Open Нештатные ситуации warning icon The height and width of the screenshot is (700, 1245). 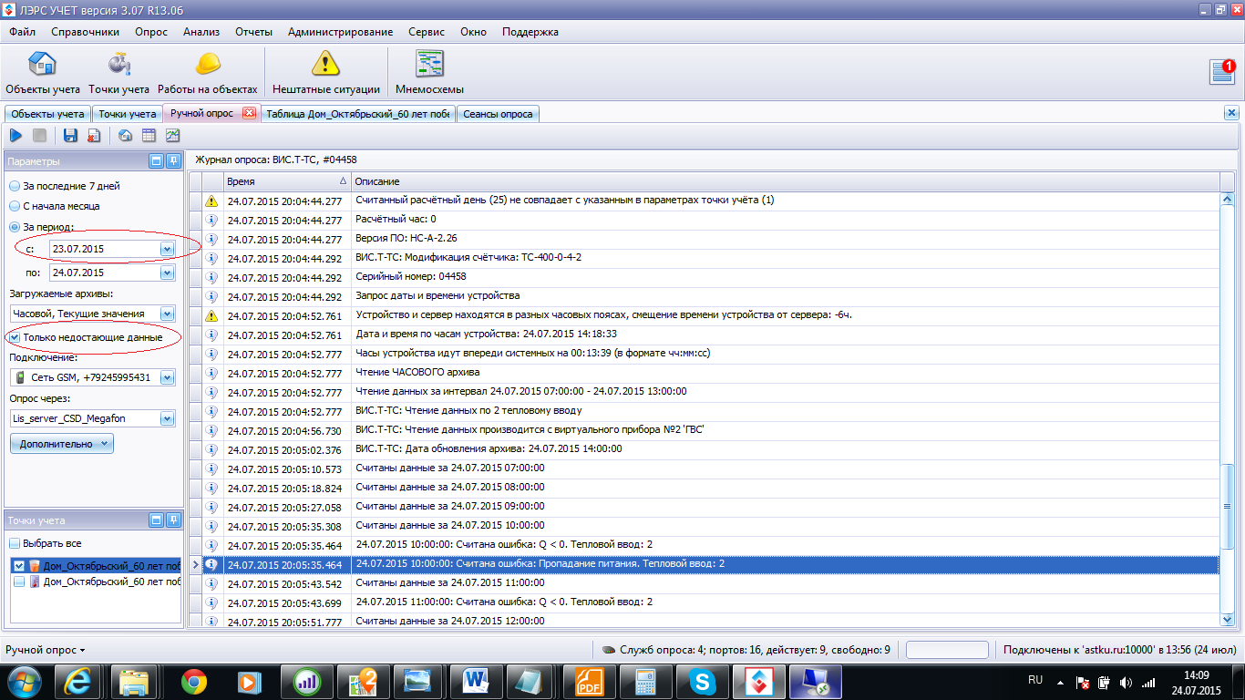point(325,72)
